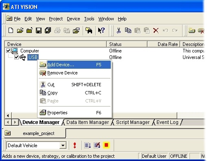Open the Project menu
207x161 pixels.
(56, 19)
